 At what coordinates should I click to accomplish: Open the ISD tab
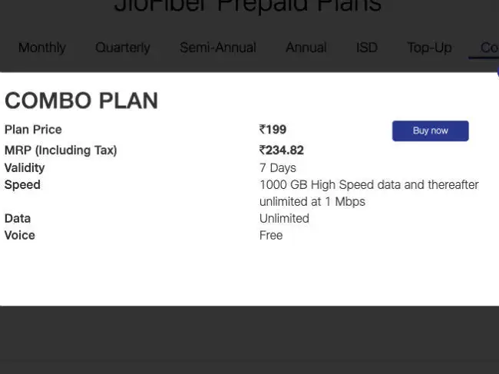click(x=367, y=48)
